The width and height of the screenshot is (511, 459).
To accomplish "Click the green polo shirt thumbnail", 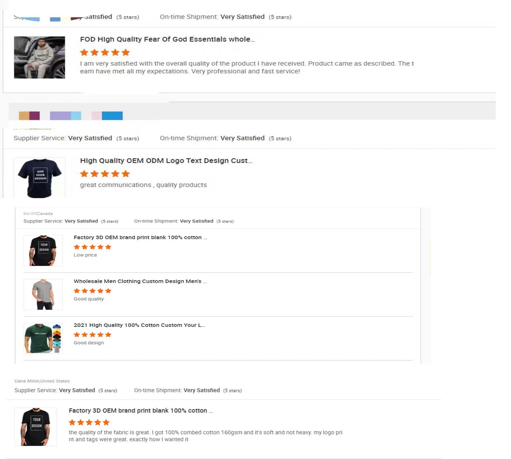I will click(x=43, y=338).
